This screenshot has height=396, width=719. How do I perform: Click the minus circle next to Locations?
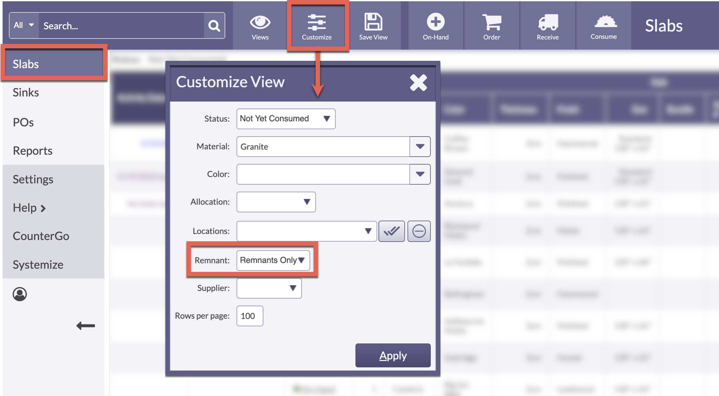tap(419, 231)
